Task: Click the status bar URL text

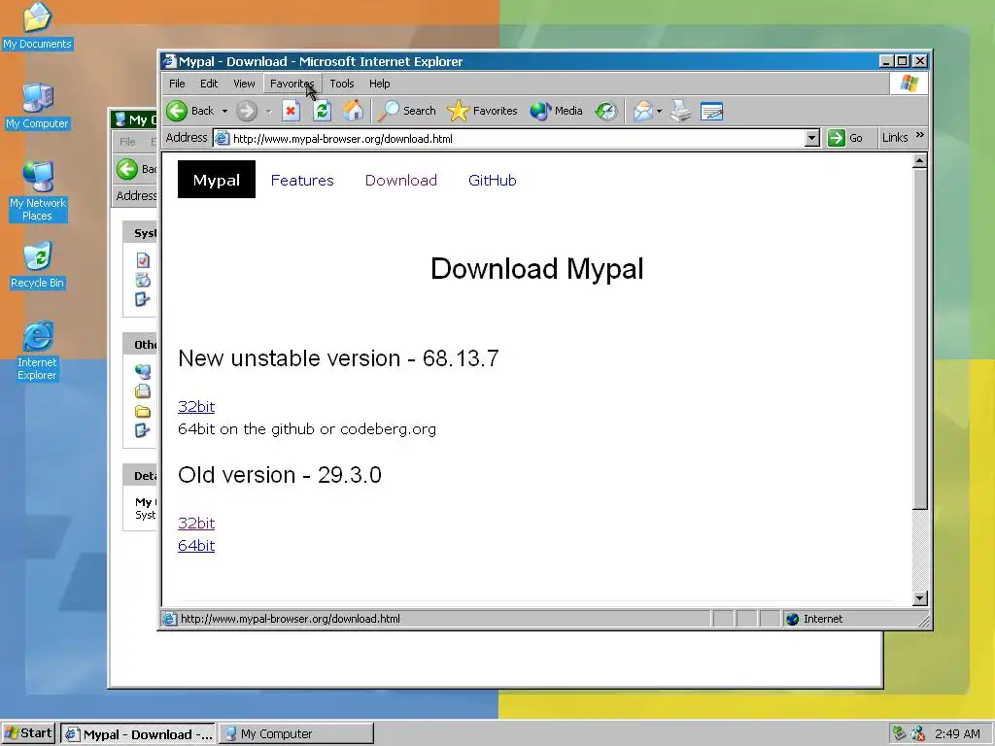Action: (290, 619)
